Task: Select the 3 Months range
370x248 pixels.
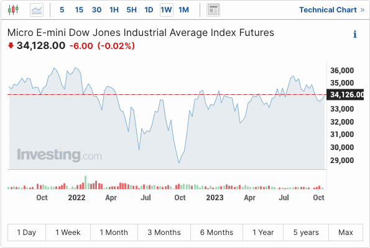Action: click(x=164, y=232)
